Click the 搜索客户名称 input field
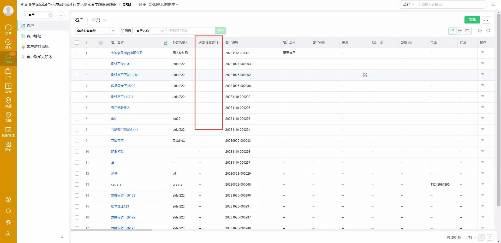Viewport: 501px width, 243px height. coord(191,31)
